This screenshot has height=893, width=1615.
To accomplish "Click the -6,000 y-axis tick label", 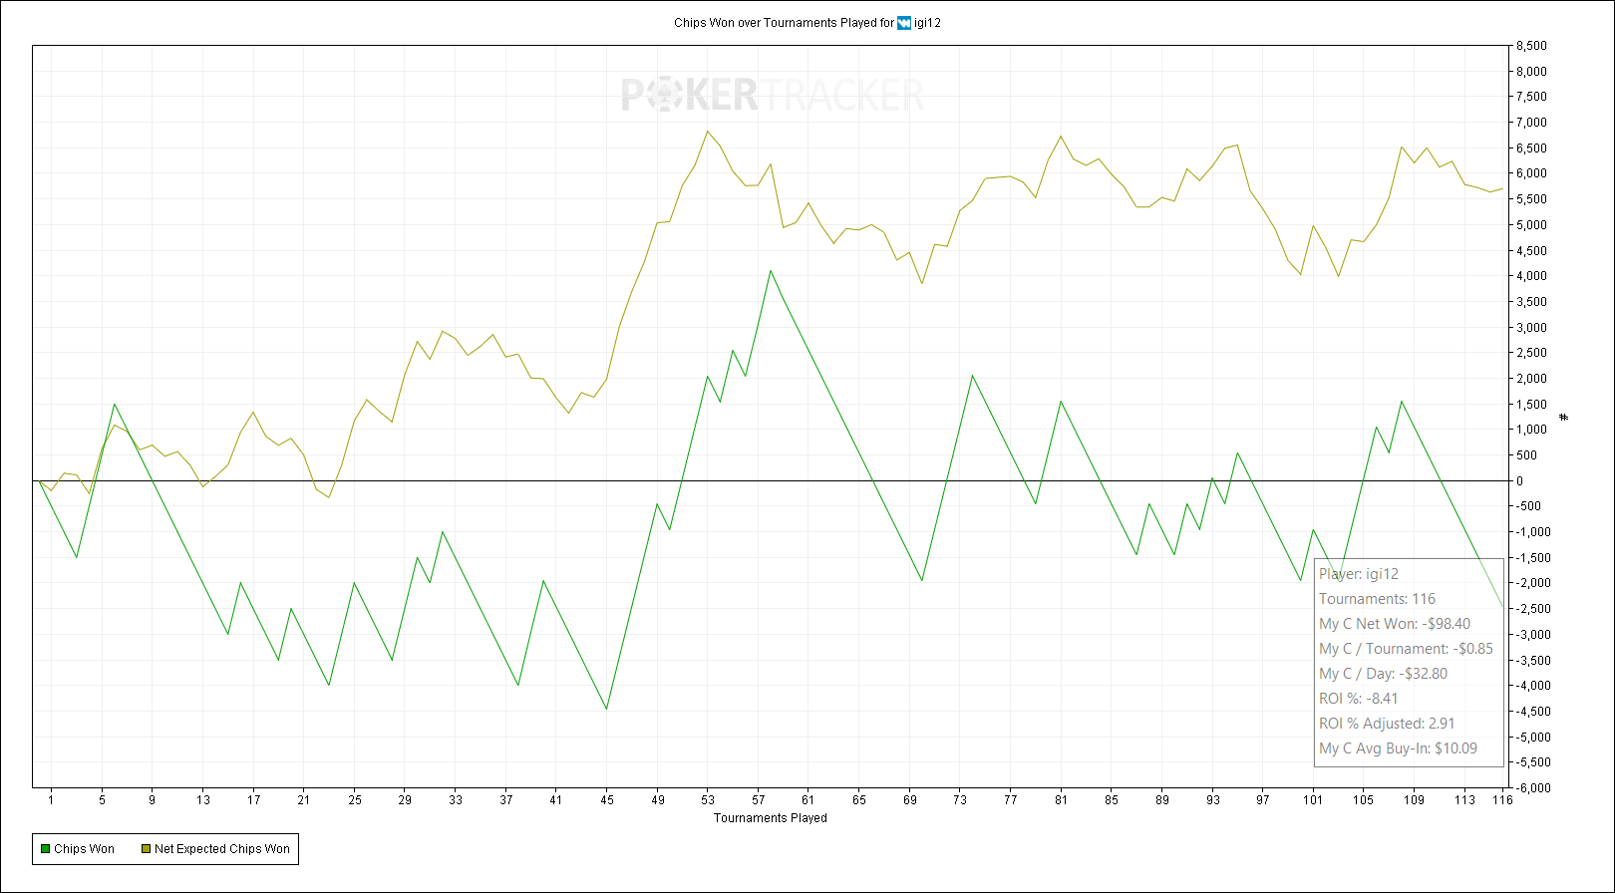I will (1529, 787).
